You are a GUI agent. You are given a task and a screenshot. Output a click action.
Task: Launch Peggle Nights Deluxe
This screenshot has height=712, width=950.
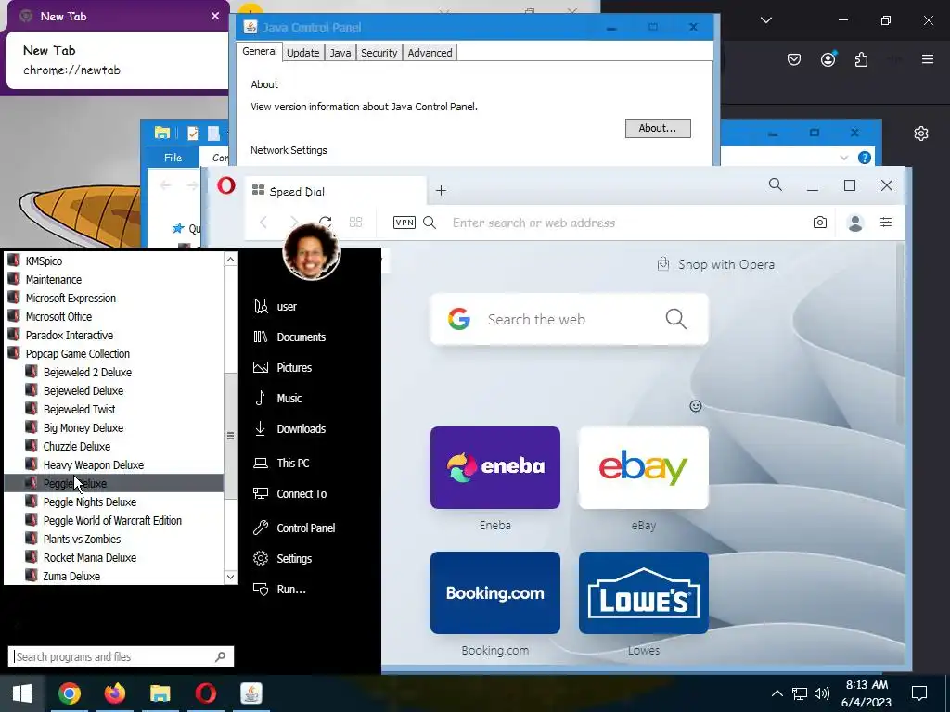tap(90, 502)
